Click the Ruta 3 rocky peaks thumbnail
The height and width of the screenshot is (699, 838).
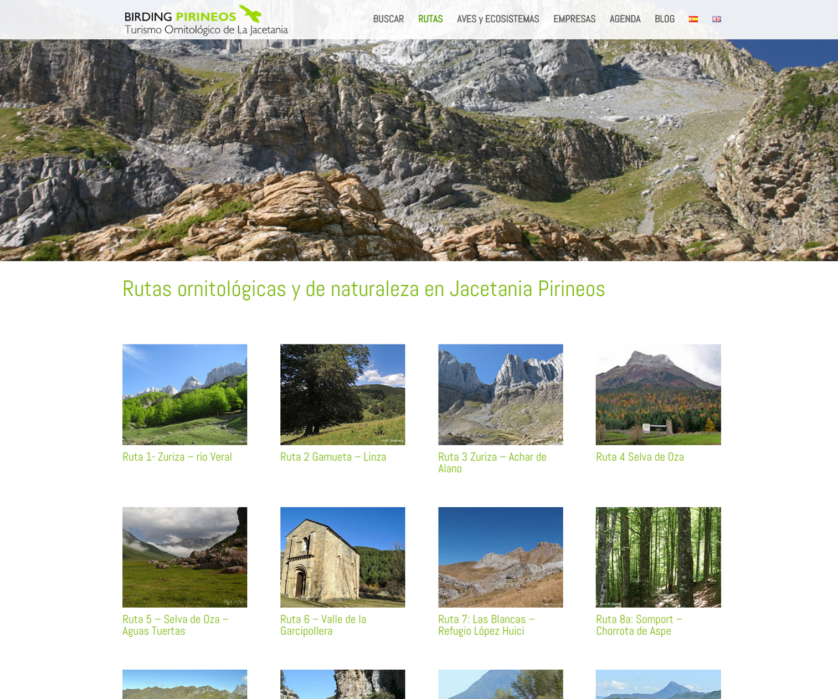click(x=500, y=394)
